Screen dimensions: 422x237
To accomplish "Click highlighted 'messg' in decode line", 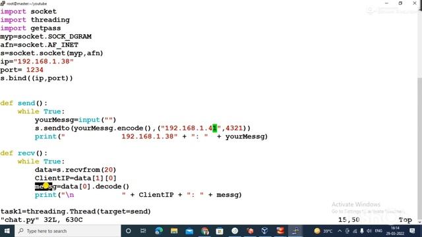I will pos(45,186).
